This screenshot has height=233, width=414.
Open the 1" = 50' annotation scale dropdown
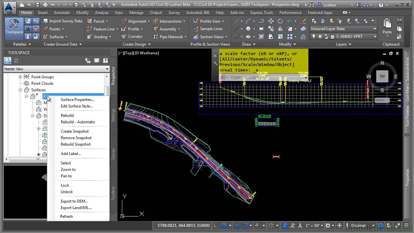tap(314, 226)
